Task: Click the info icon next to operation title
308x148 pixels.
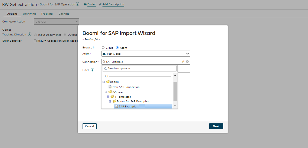Action: click(x=78, y=4)
